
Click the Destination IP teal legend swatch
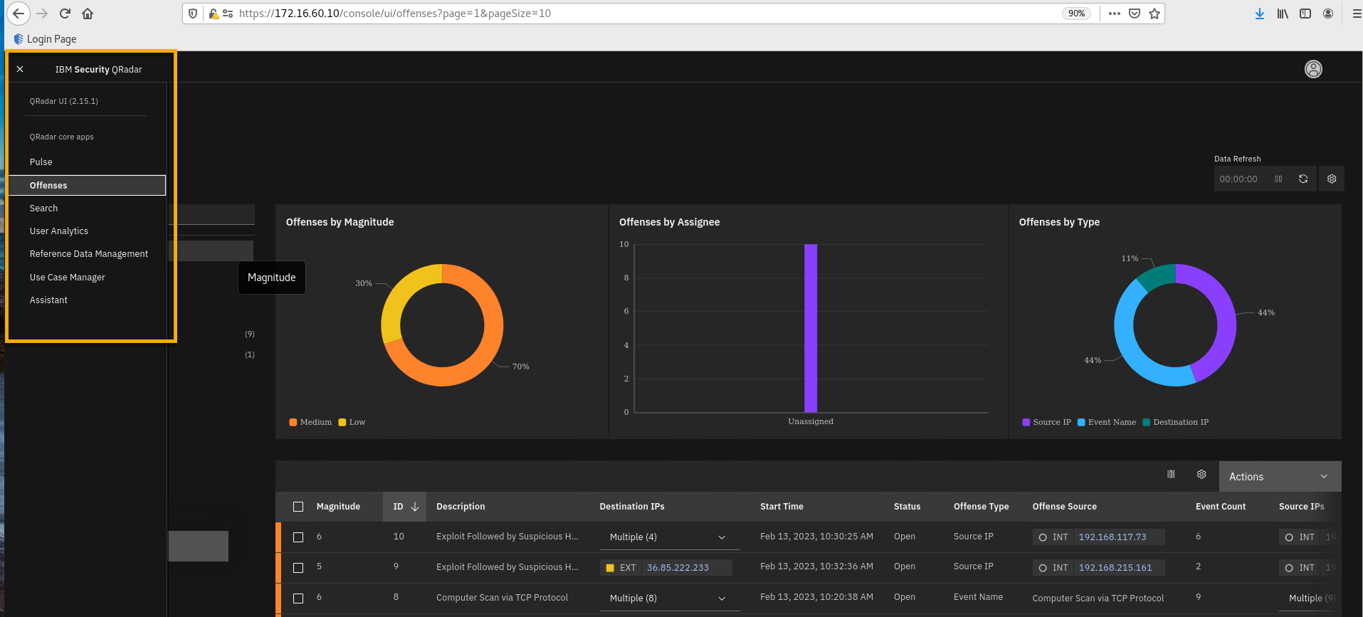pos(1147,422)
